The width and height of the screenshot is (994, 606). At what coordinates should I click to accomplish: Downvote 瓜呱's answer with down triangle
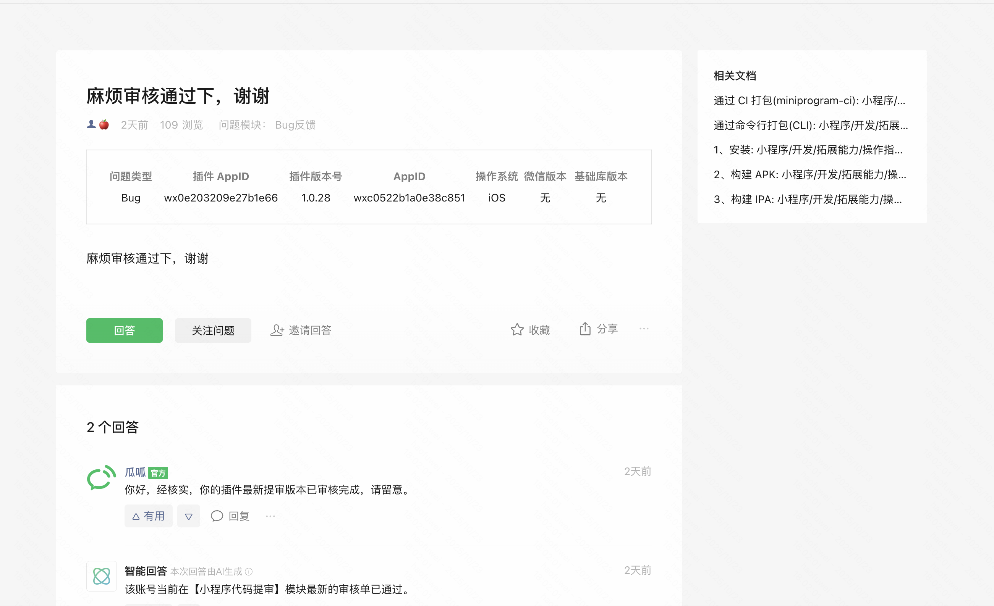pos(188,516)
